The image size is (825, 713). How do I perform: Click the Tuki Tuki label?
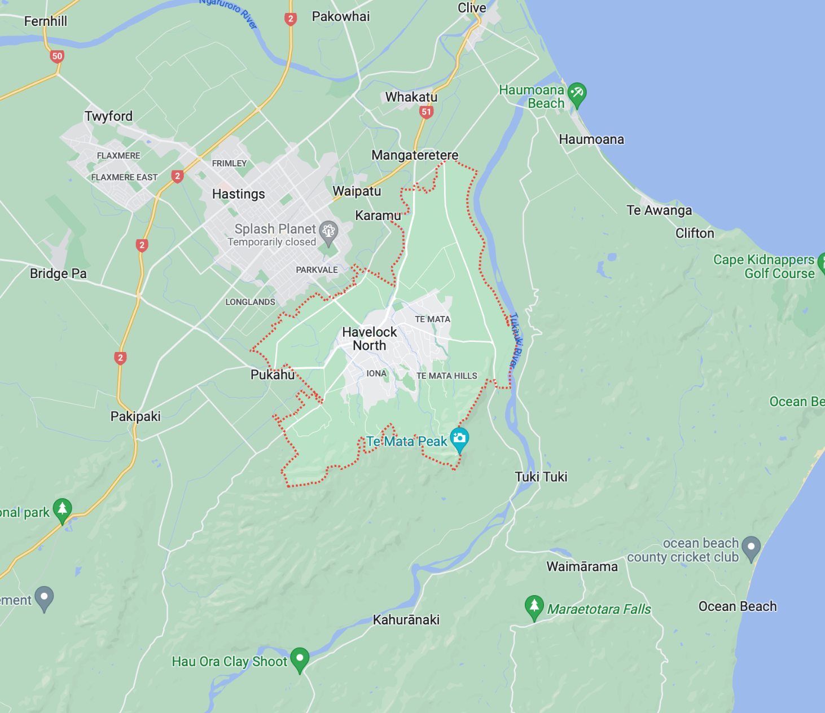(541, 477)
